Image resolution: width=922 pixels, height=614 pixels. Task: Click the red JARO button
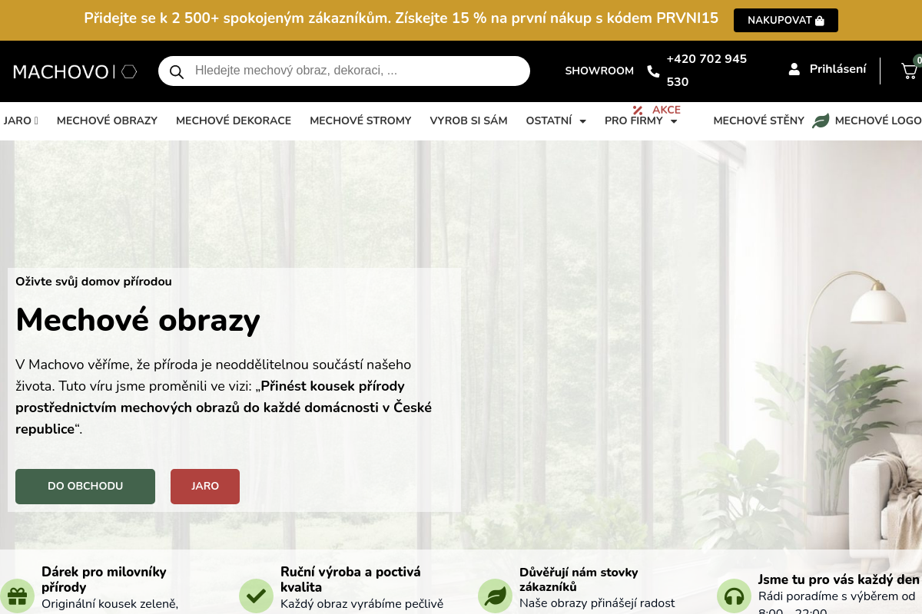(205, 487)
